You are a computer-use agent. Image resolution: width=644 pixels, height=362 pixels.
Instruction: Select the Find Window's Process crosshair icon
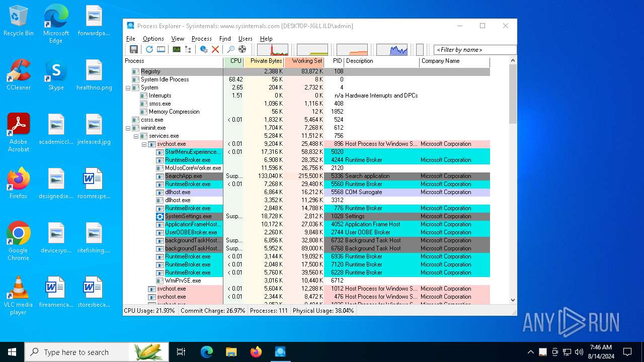[243, 49]
